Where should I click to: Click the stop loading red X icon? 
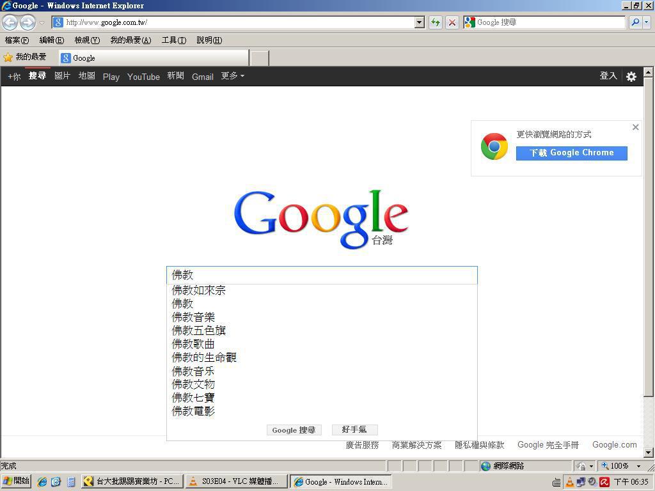click(x=452, y=22)
